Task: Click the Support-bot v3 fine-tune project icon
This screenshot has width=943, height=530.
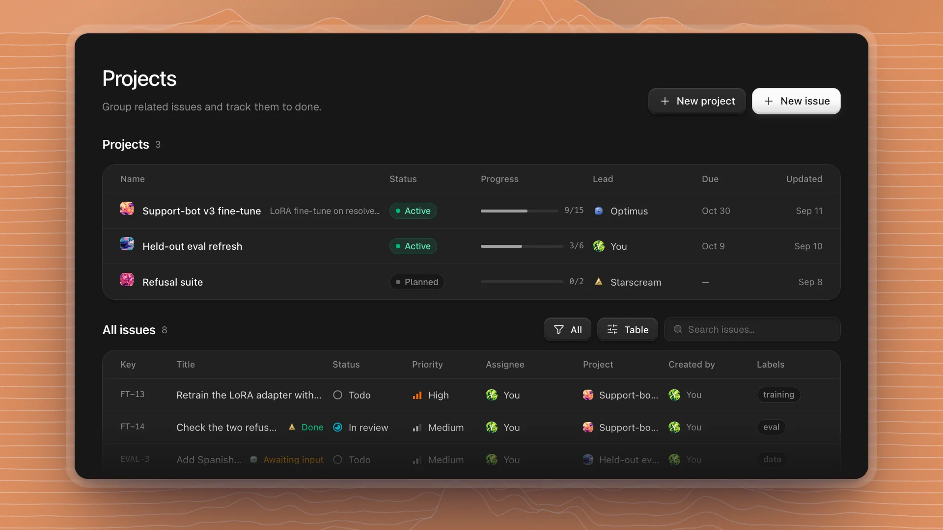Action: coord(127,209)
